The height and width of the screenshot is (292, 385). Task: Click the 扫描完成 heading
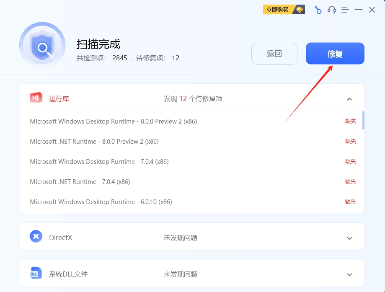[98, 44]
